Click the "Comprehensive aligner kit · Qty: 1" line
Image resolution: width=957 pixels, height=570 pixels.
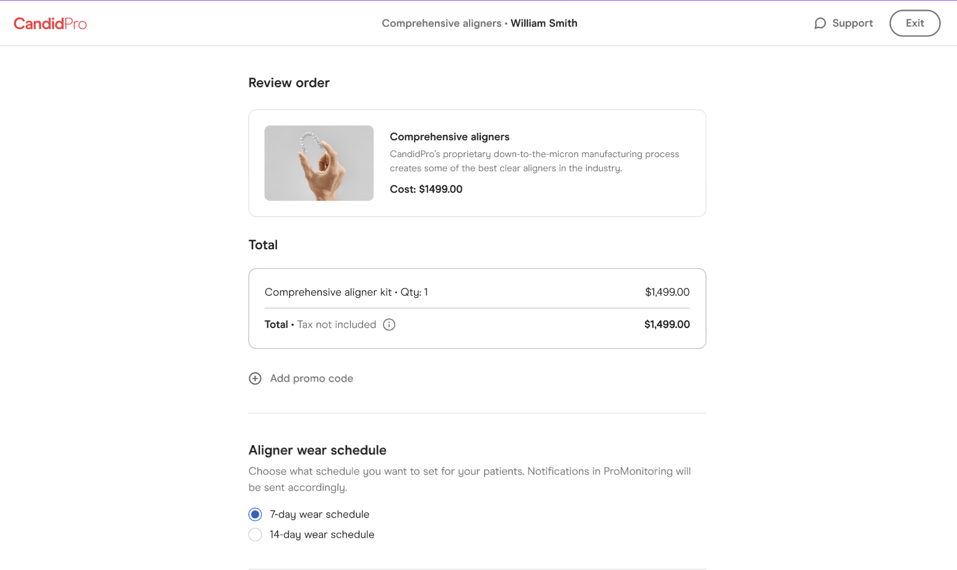[346, 292]
